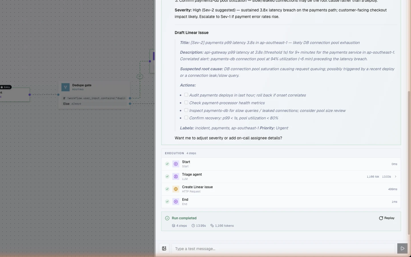Tick 'Inspect payments-db for slow queries' checkbox
Image resolution: width=411 pixels, height=257 pixels.
point(186,110)
